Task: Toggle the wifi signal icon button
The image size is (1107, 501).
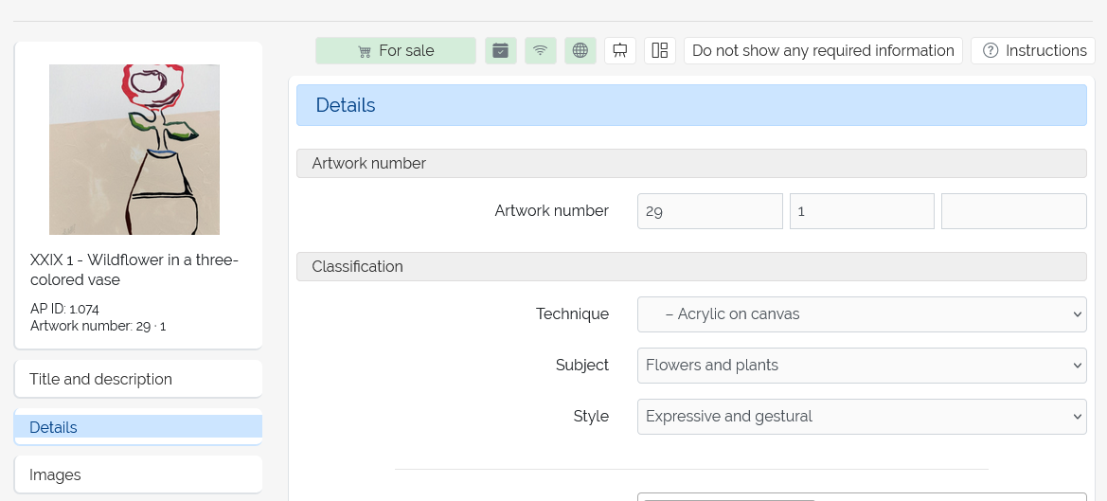Action: 540,51
